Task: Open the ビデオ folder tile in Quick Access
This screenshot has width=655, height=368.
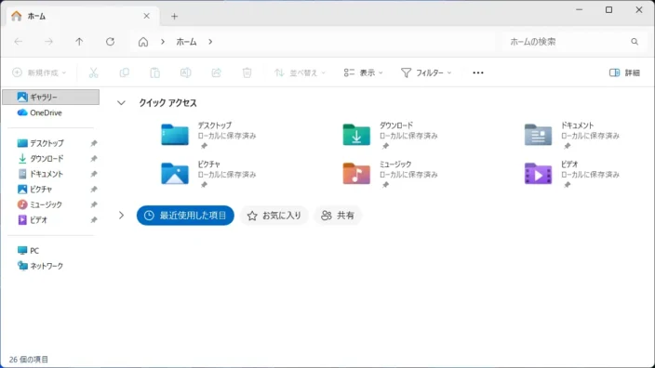Action: point(572,174)
